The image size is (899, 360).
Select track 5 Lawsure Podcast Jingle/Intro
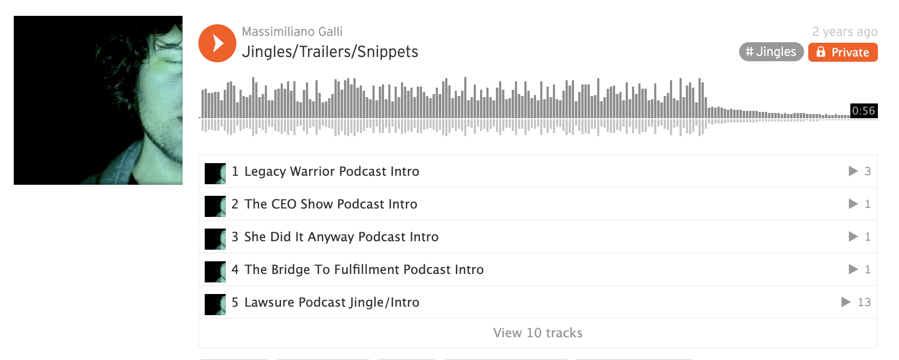pos(538,302)
